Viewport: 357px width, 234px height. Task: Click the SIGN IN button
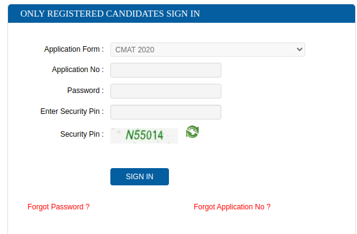pyautogui.click(x=139, y=177)
